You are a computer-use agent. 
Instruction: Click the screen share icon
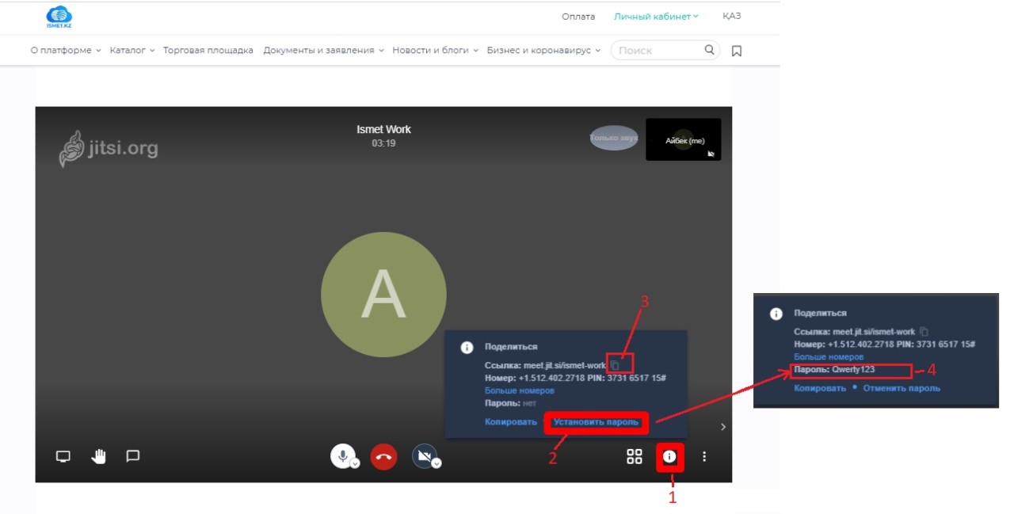63,456
